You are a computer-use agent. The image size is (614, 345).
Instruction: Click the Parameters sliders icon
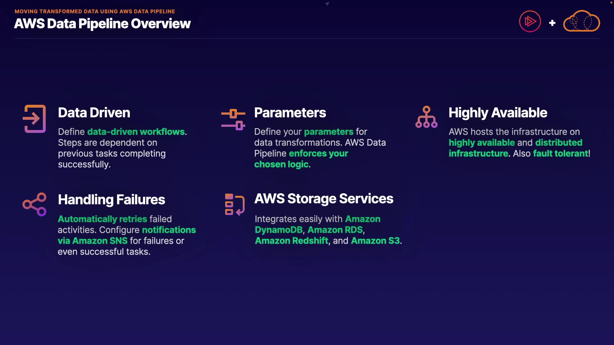(233, 119)
